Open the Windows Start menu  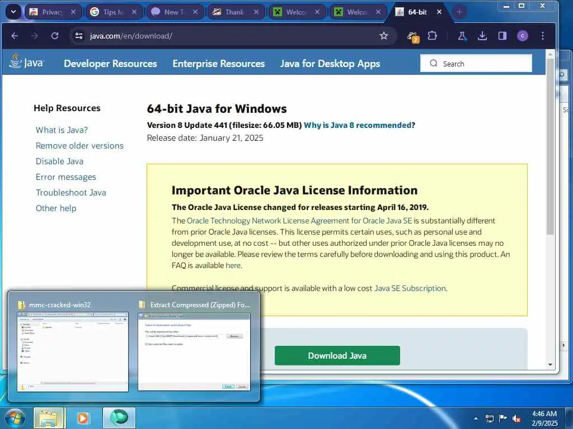[15, 418]
